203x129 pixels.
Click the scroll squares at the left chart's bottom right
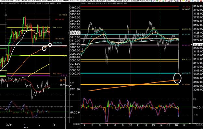[77, 124]
